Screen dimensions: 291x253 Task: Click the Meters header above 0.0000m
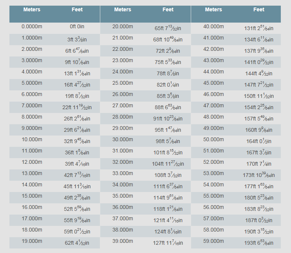[32, 10]
